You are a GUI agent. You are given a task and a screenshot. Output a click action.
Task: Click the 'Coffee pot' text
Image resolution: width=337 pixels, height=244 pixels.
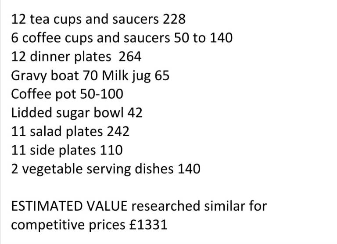[x=43, y=94]
